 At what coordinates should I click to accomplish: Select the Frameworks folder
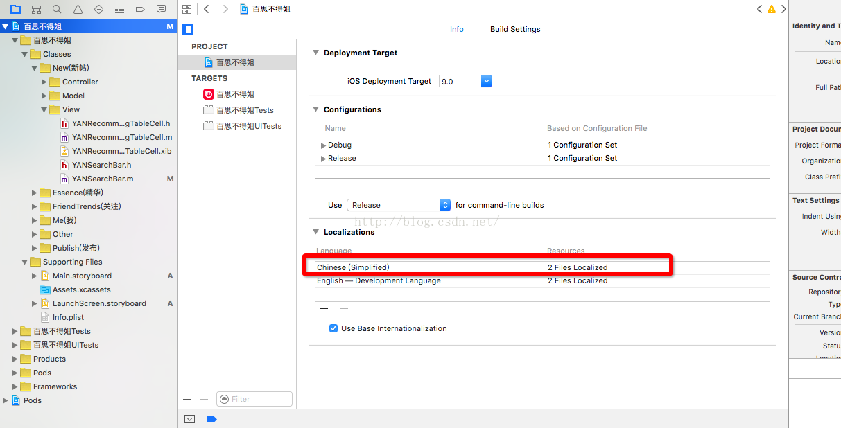coord(55,386)
